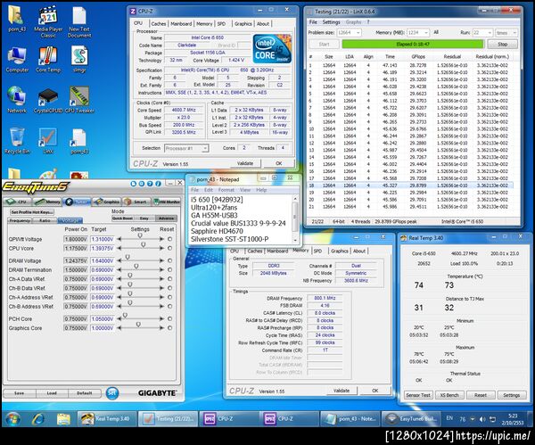535x445 pixels.
Task: Click the LinX Stop button
Action: (x=502, y=45)
